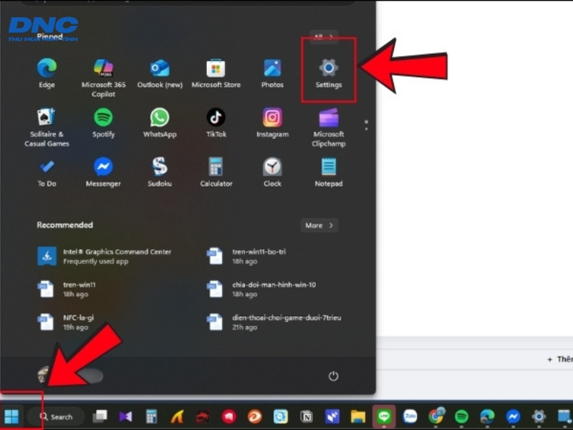The width and height of the screenshot is (573, 430).
Task: Launch the Photos app from Start
Action: click(272, 73)
